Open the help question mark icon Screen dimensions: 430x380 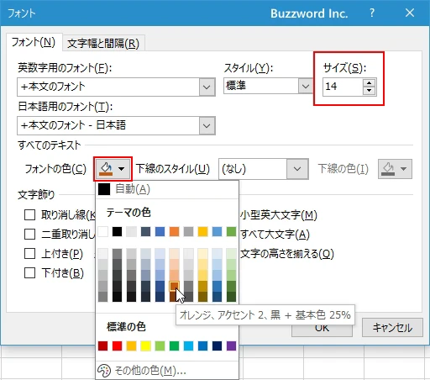click(372, 13)
